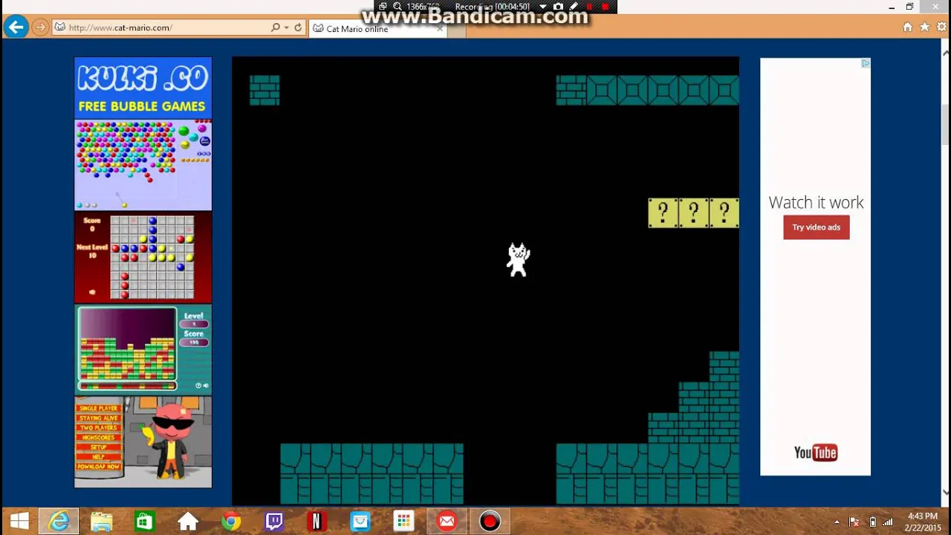Click the AdChoices icon on the ad
The image size is (951, 535).
(x=865, y=64)
